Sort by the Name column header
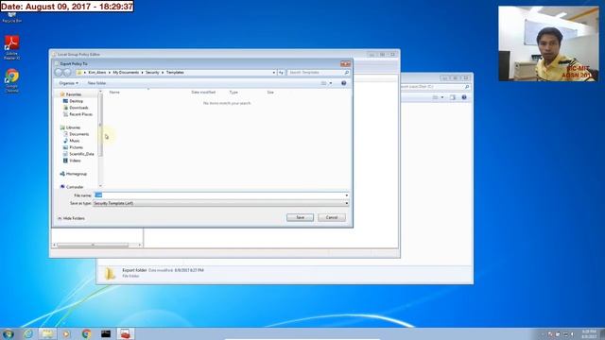Image resolution: width=605 pixels, height=340 pixels. tap(114, 93)
